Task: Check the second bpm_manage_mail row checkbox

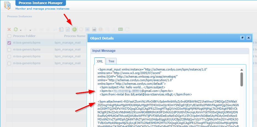Action: [x=9, y=50]
